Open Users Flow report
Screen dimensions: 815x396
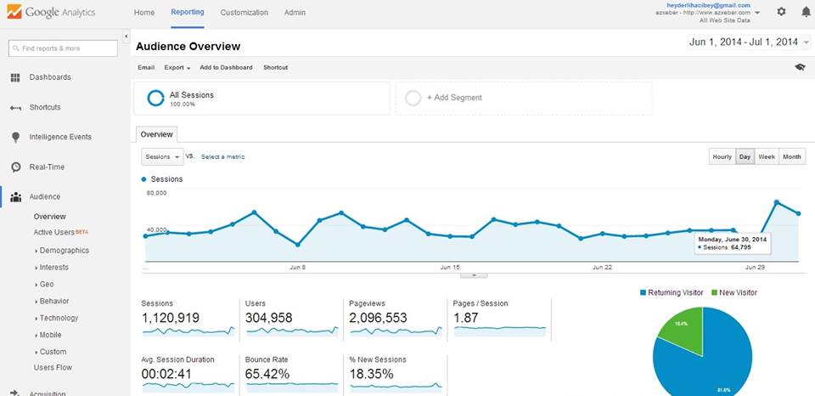tap(53, 367)
